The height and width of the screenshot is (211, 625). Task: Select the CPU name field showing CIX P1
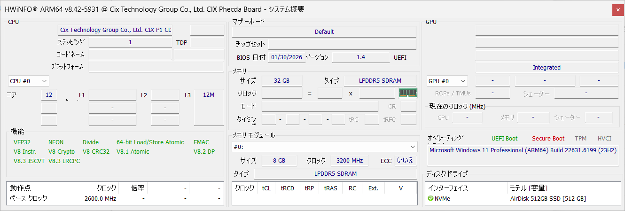point(115,30)
